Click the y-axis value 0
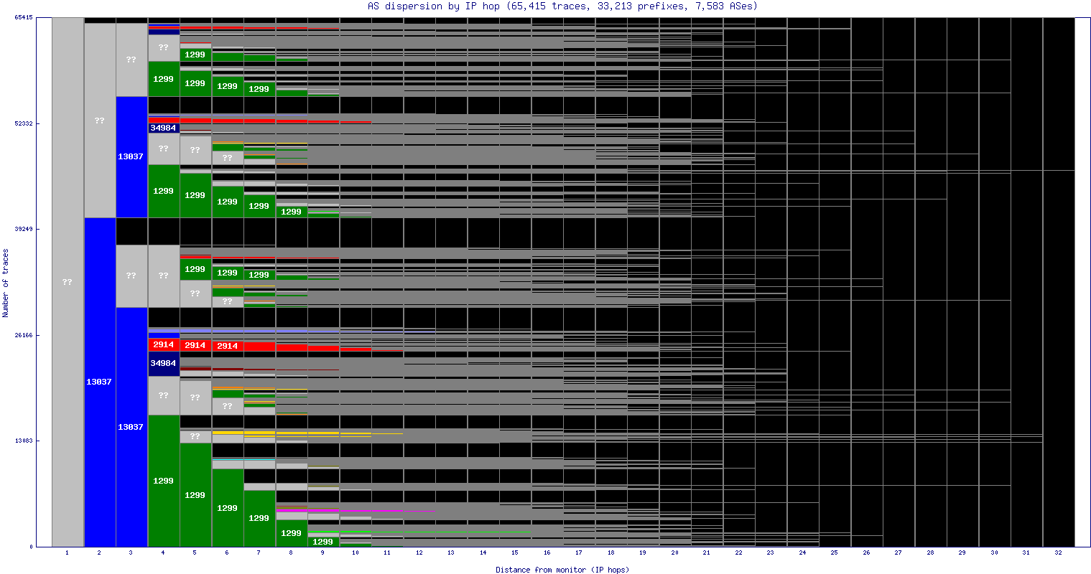This screenshot has height=574, width=1091. [x=31, y=547]
